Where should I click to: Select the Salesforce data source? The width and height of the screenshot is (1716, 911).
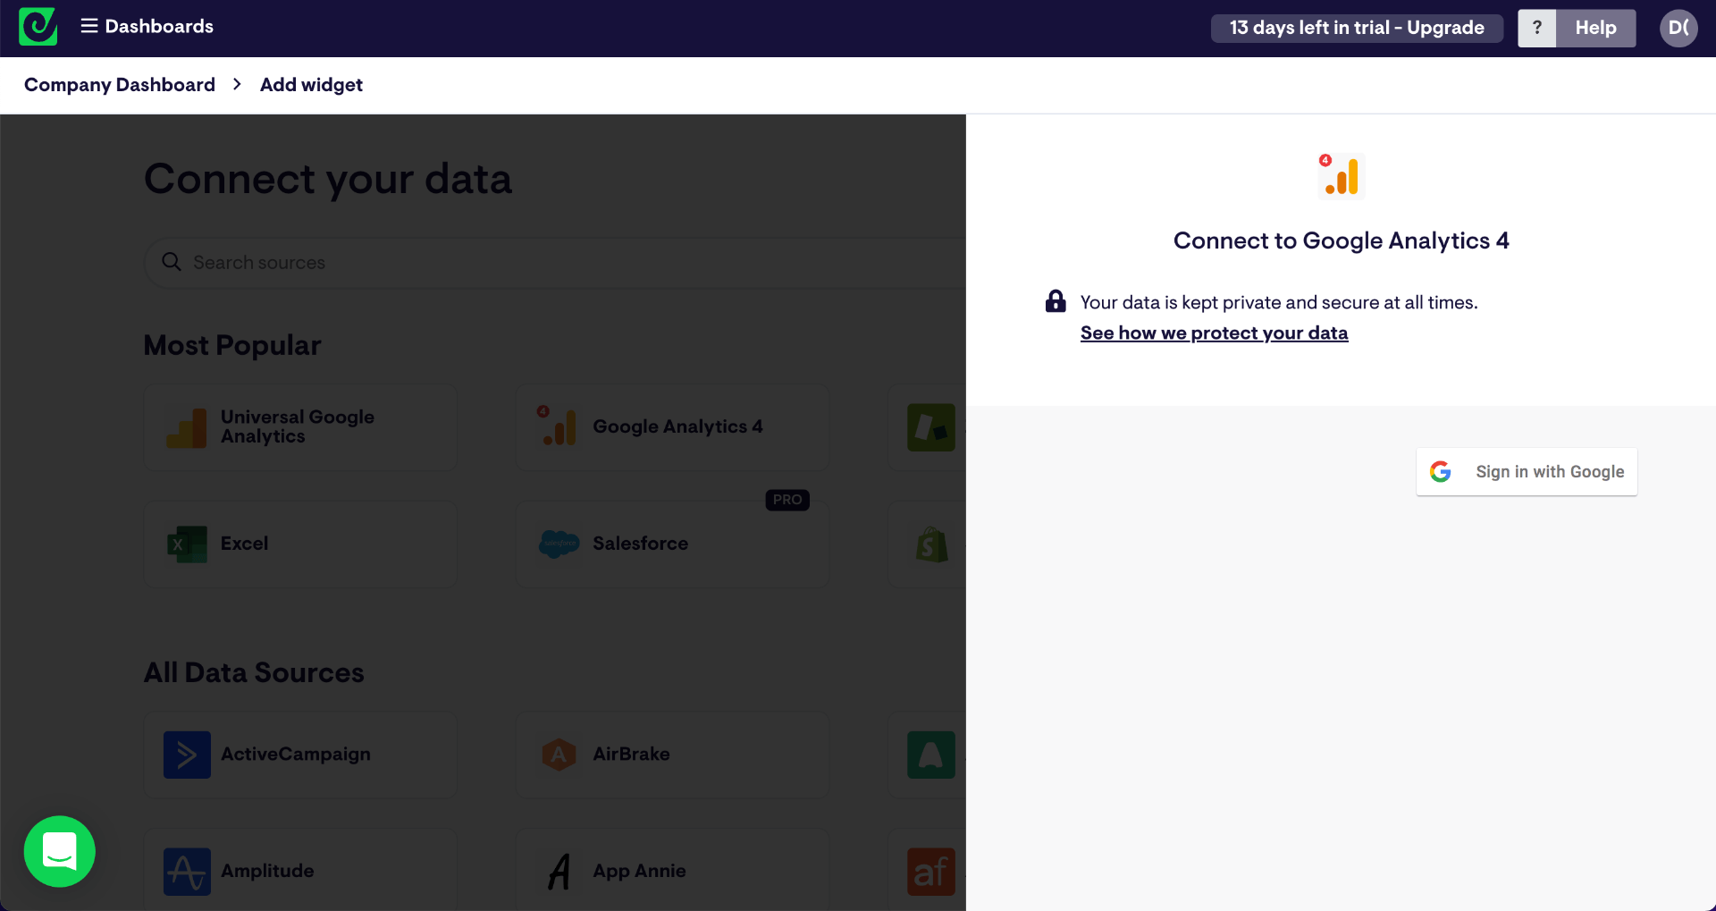tap(672, 544)
